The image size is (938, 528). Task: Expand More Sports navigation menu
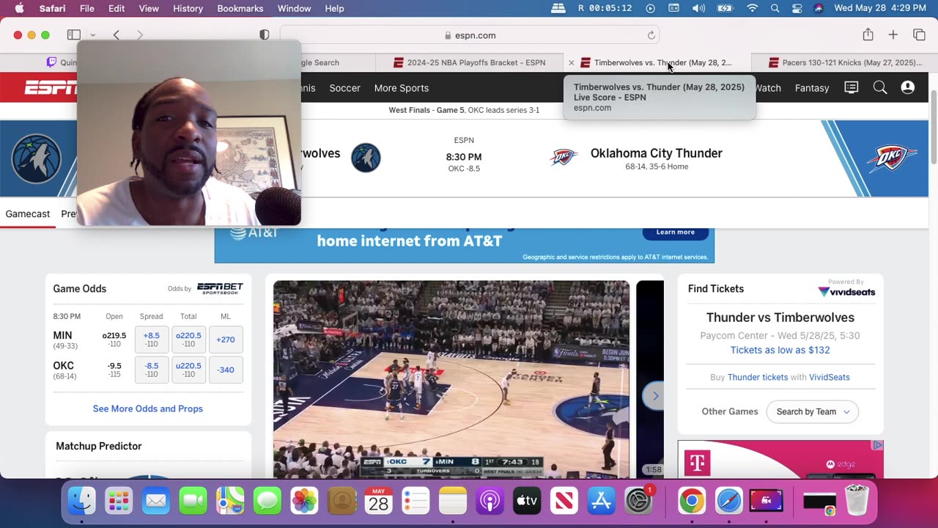[401, 88]
